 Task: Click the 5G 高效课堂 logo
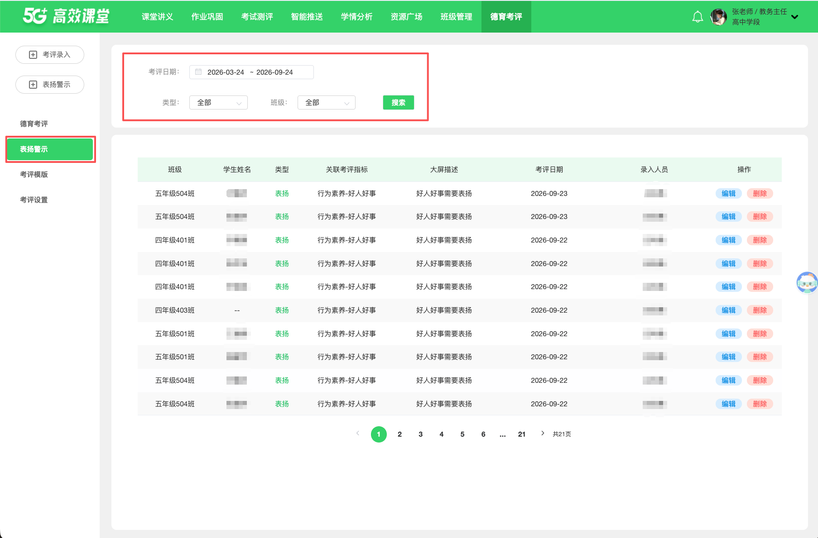pos(66,16)
